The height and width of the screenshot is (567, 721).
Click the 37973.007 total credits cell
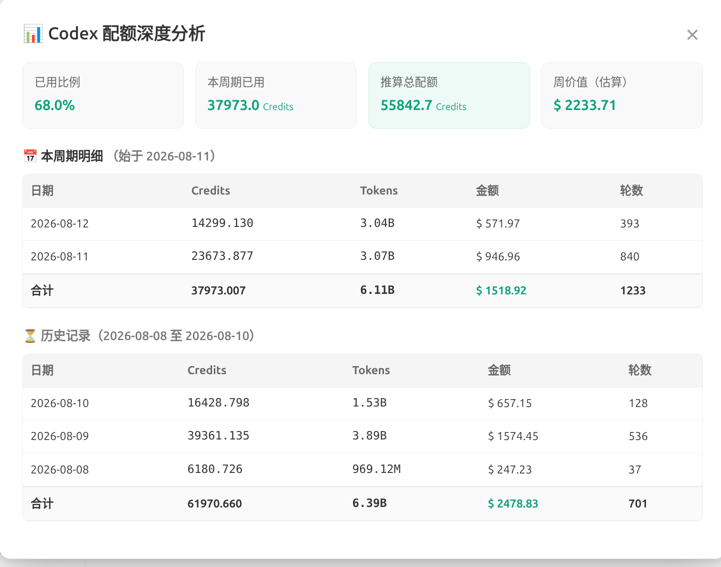tap(219, 291)
